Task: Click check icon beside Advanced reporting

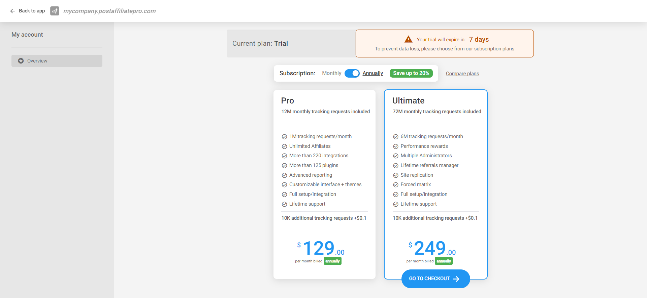Action: [284, 175]
